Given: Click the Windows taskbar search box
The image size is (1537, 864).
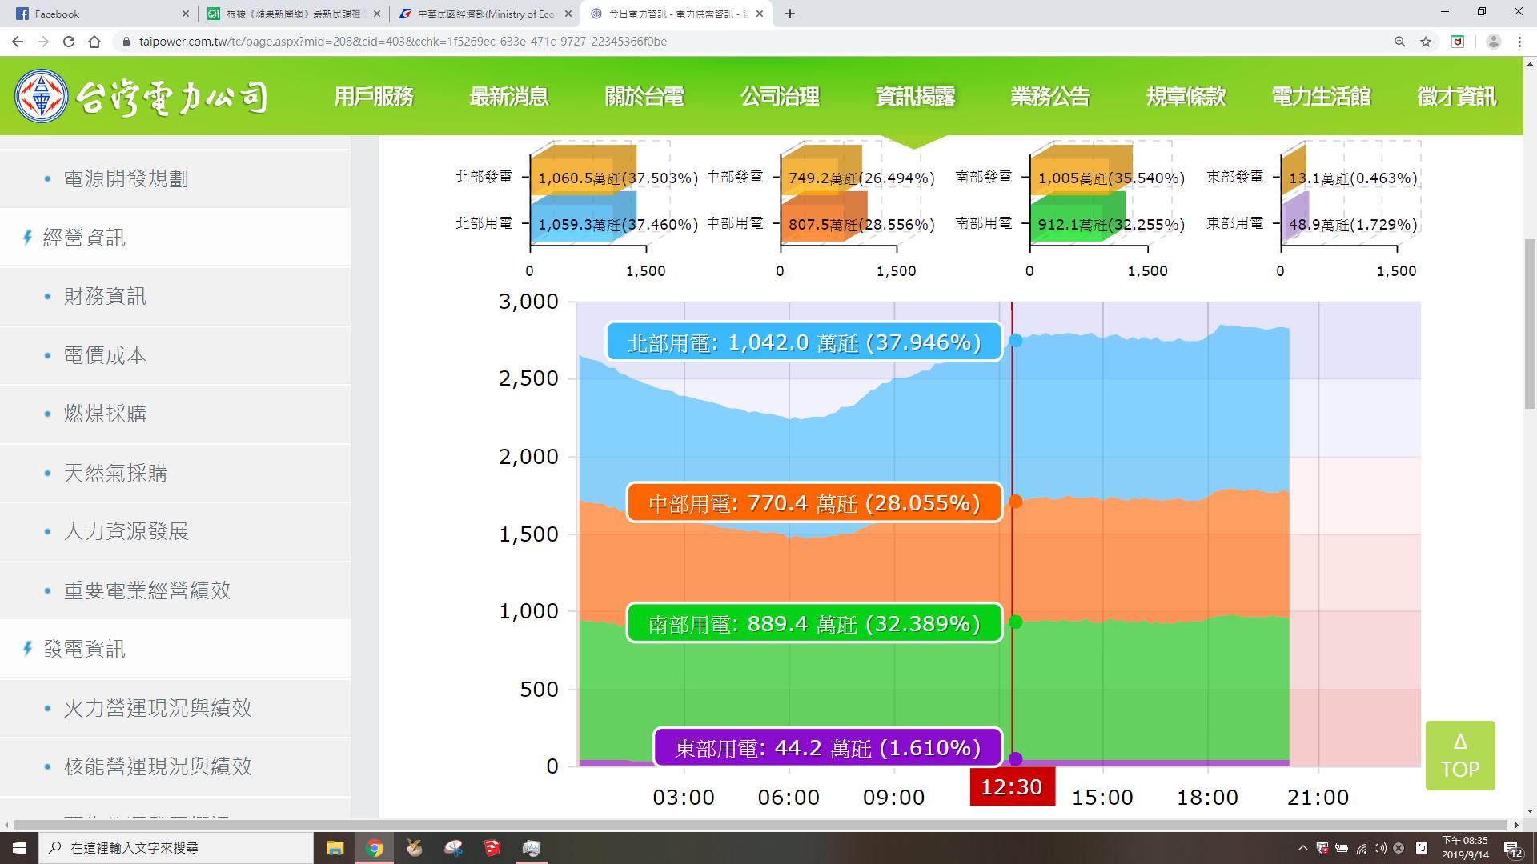Looking at the screenshot, I should [176, 848].
